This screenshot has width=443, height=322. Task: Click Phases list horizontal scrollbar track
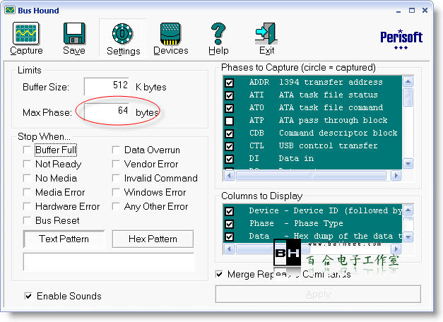pyautogui.click(x=312, y=175)
